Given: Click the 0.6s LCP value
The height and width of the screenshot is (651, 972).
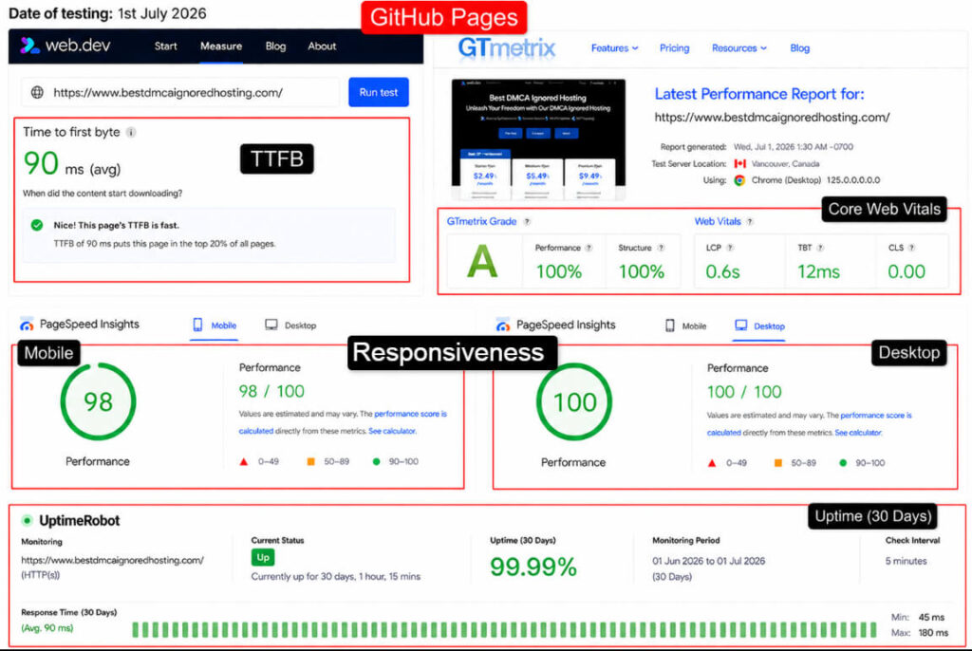Looking at the screenshot, I should [x=722, y=271].
